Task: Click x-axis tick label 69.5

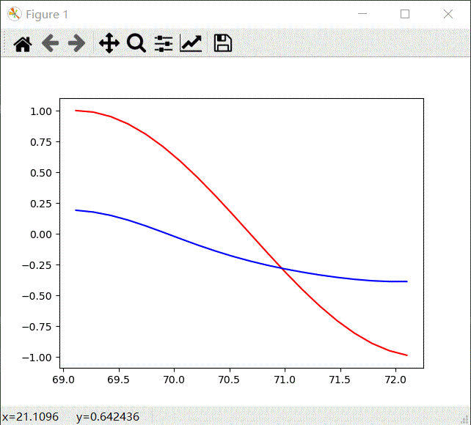Action: [119, 380]
